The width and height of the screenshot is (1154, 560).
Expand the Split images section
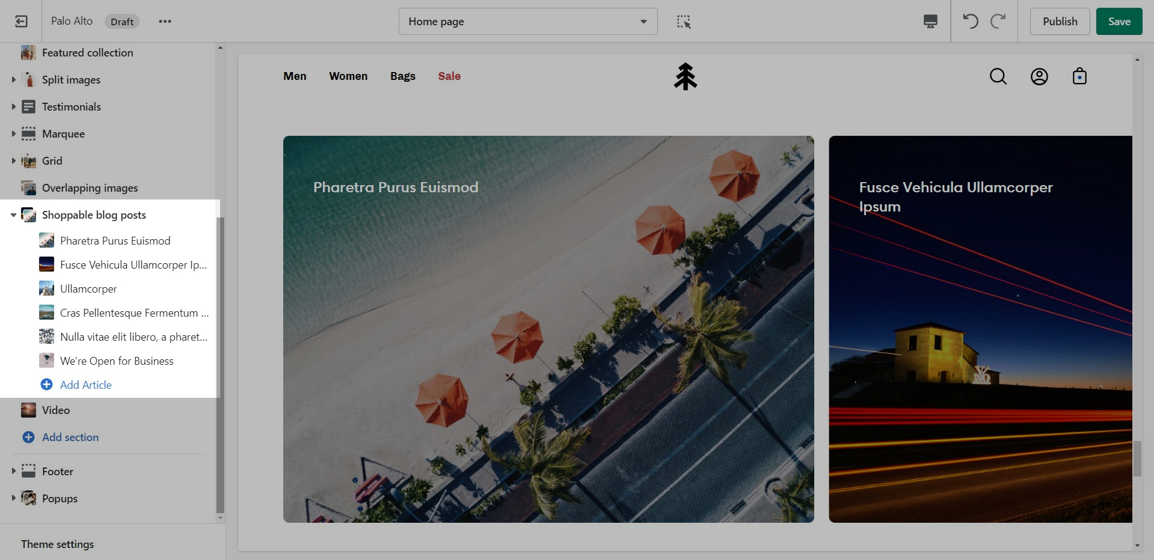(x=13, y=80)
